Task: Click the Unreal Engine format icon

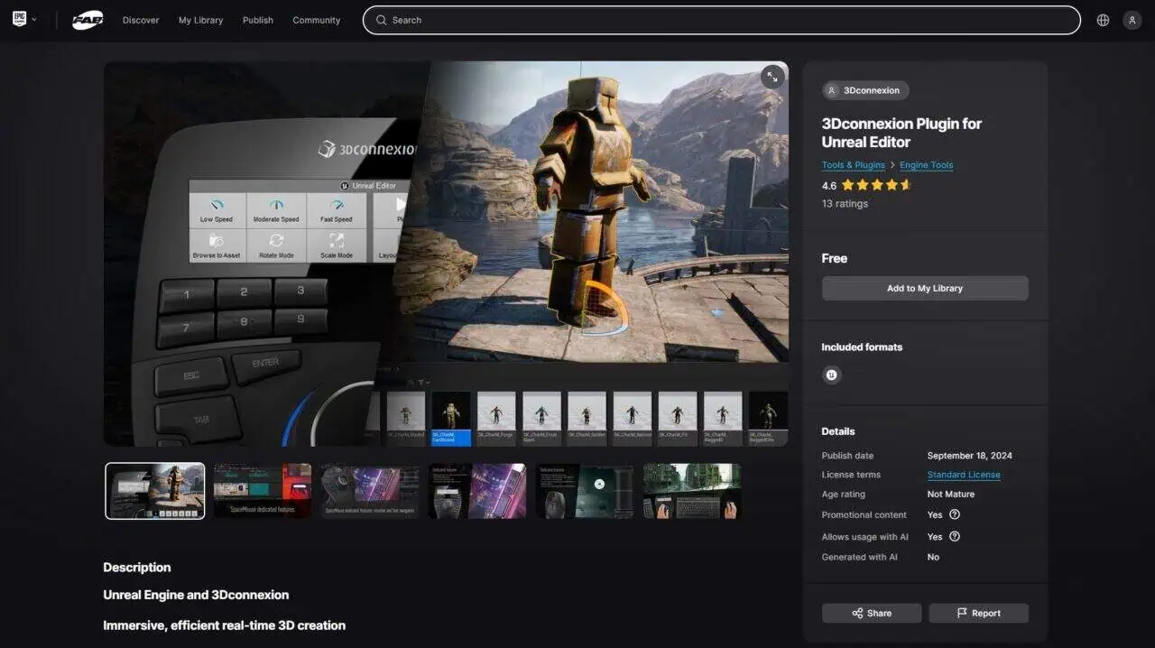Action: [x=832, y=375]
